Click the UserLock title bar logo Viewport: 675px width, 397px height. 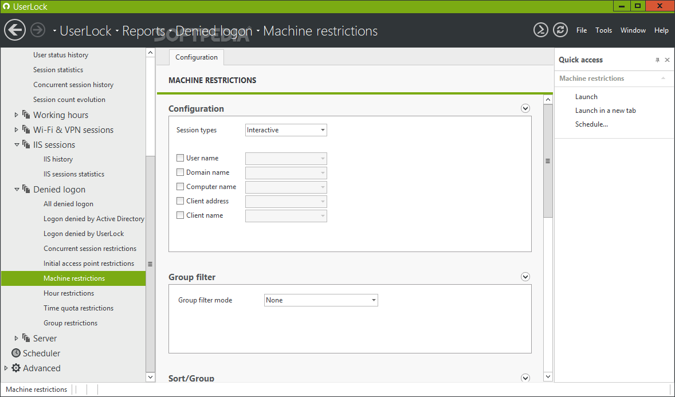click(x=6, y=6)
